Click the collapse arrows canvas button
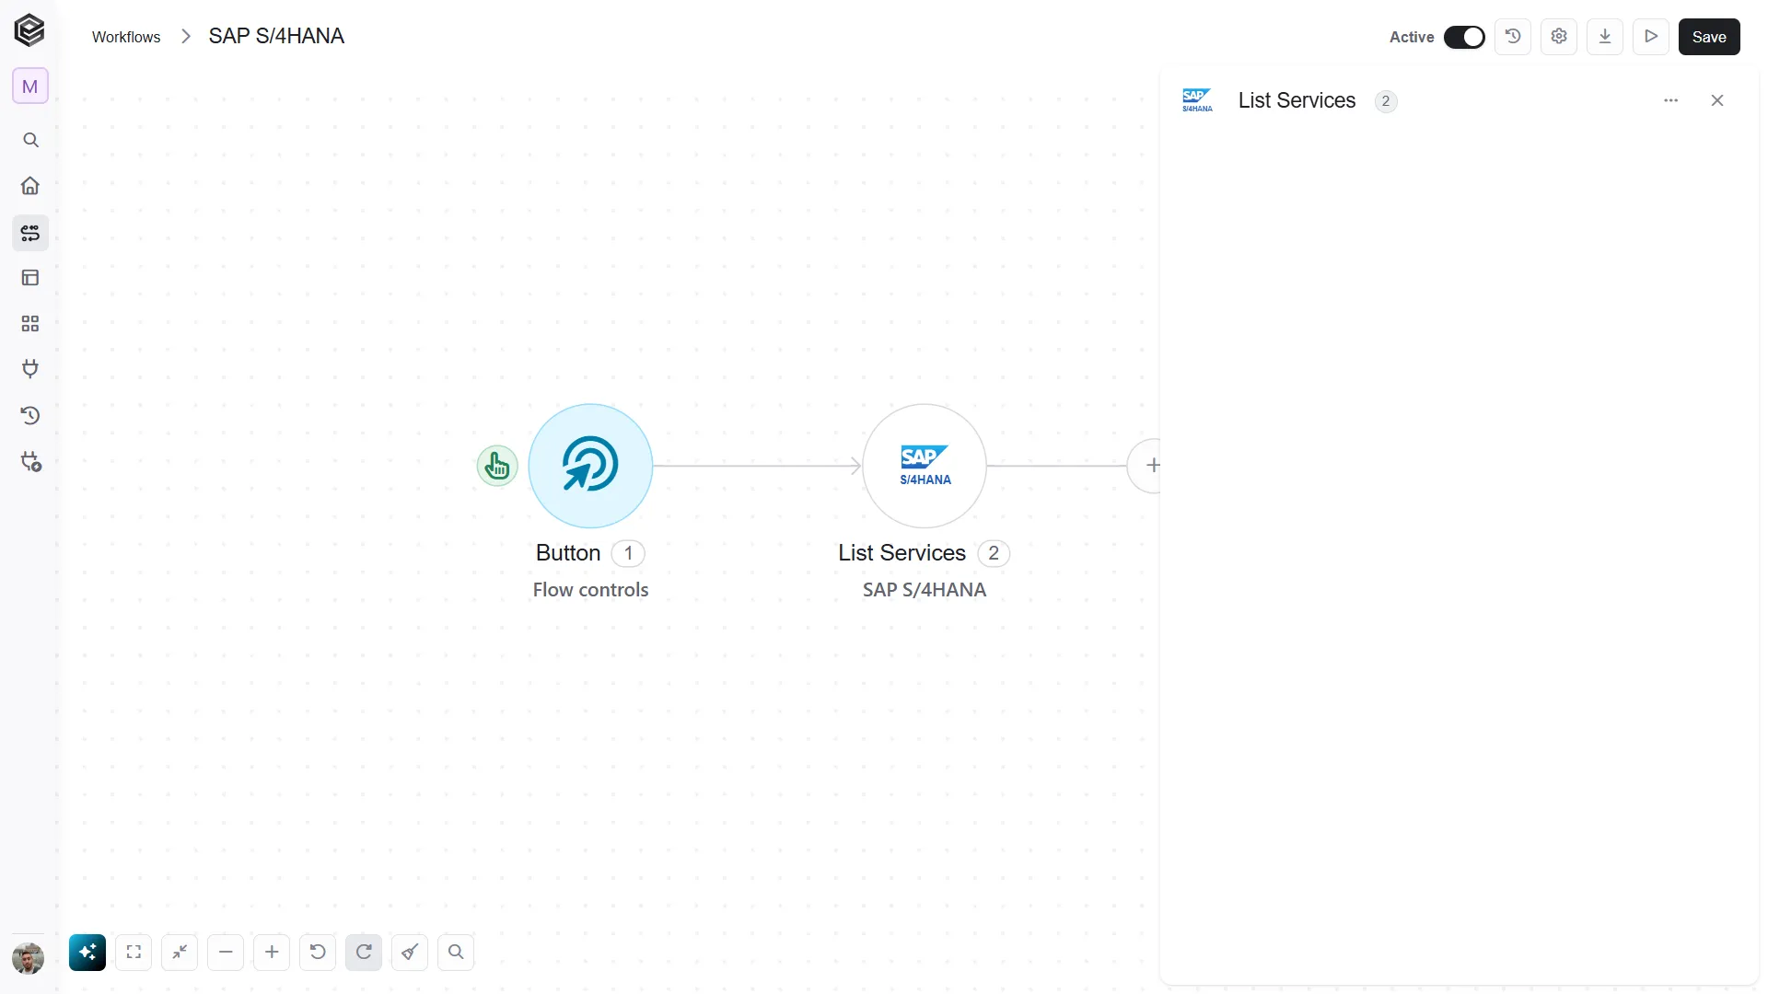The width and height of the screenshot is (1768, 994). click(x=180, y=953)
